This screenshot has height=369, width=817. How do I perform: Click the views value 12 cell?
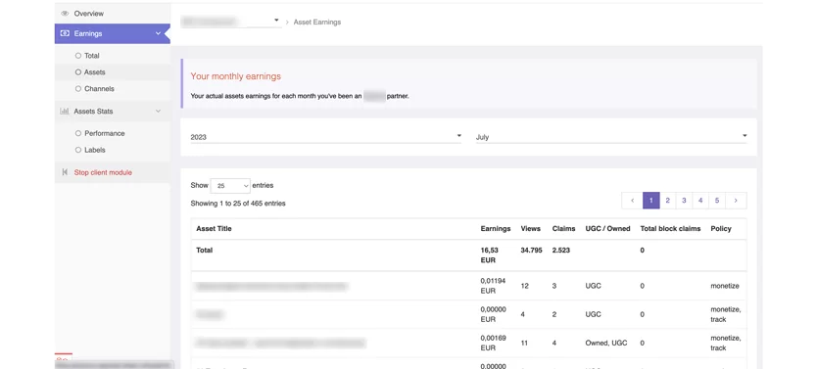point(524,286)
